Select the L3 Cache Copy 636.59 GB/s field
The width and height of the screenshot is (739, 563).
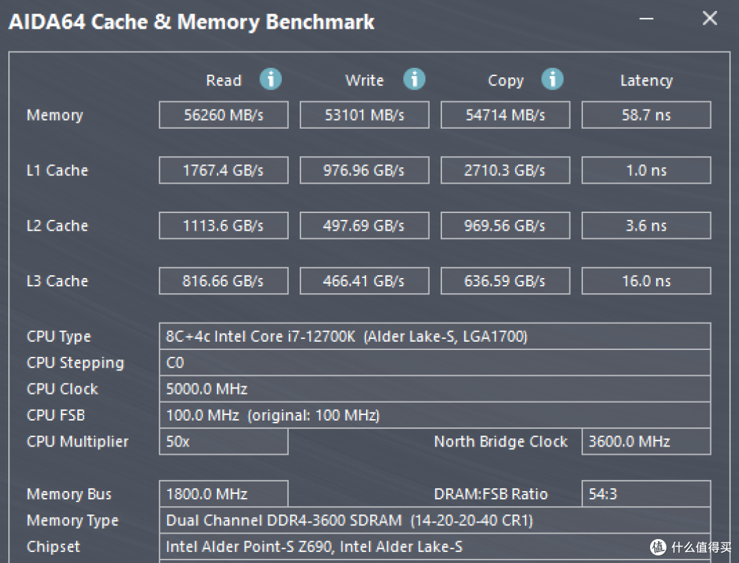[505, 281]
